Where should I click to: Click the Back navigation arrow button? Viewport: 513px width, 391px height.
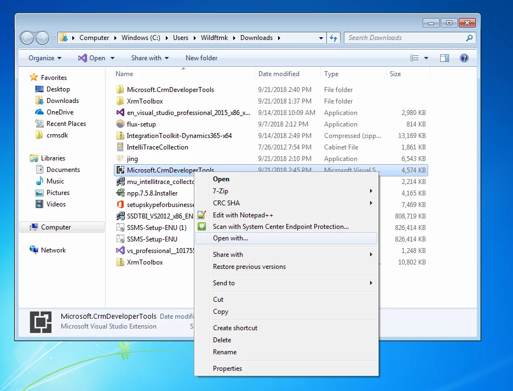click(x=27, y=38)
